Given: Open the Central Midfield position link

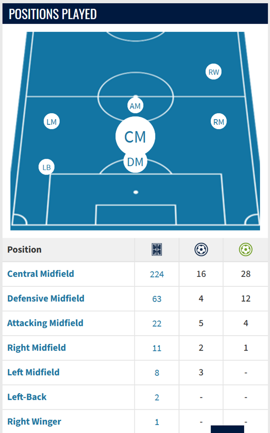Looking at the screenshot, I should click(x=41, y=274).
